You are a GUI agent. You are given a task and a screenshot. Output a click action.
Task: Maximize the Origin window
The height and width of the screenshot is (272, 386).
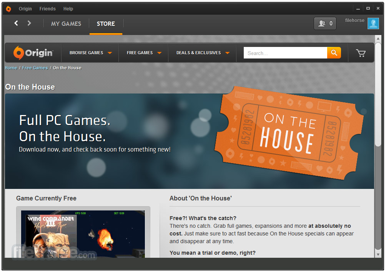click(x=368, y=8)
